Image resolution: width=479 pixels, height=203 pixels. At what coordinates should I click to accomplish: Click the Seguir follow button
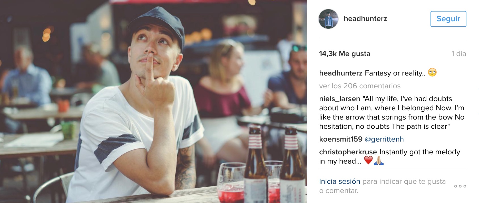click(448, 19)
